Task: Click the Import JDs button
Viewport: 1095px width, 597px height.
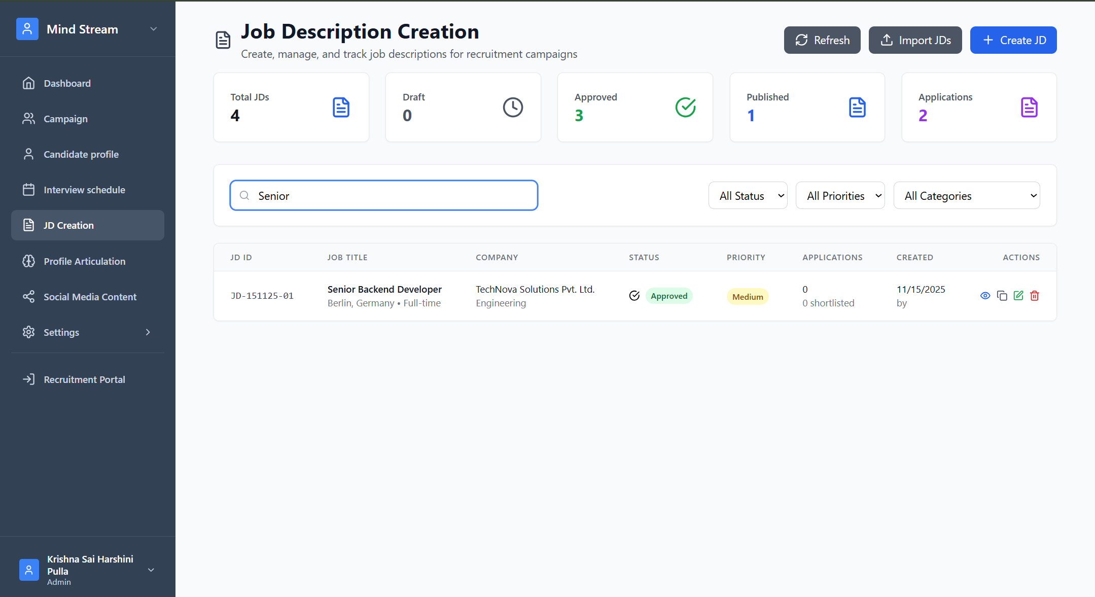Action: [915, 40]
